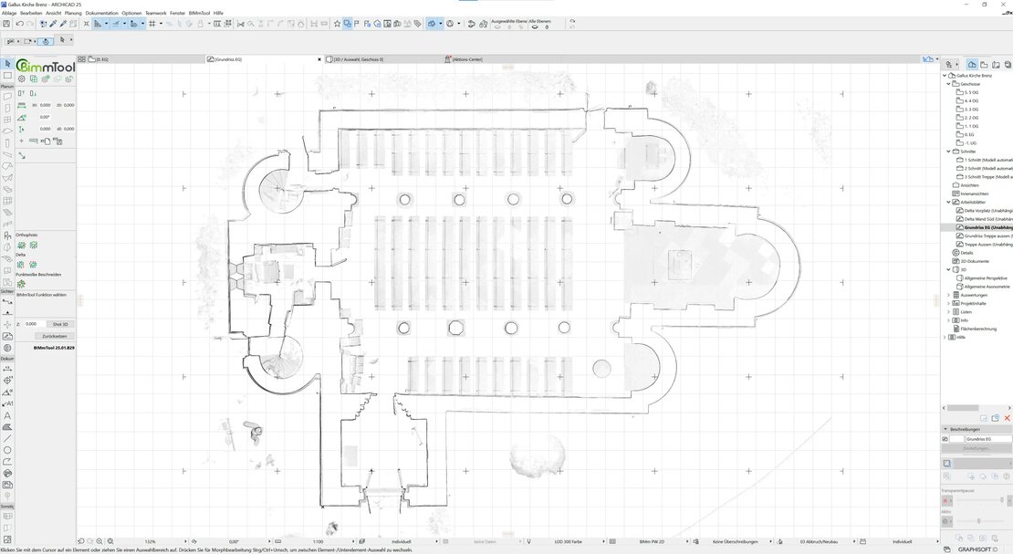
Task: Click the Zurücksetzen button
Action: pos(55,336)
